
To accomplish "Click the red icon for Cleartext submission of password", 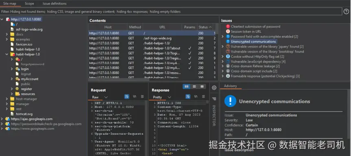I will click(228, 26).
